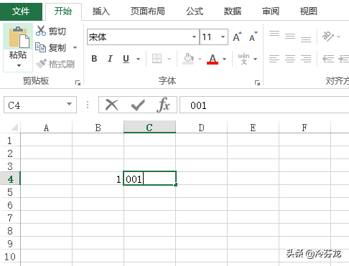This screenshot has height=266, width=349.
Task: Expand the font size dropdown list
Action: coord(223,37)
